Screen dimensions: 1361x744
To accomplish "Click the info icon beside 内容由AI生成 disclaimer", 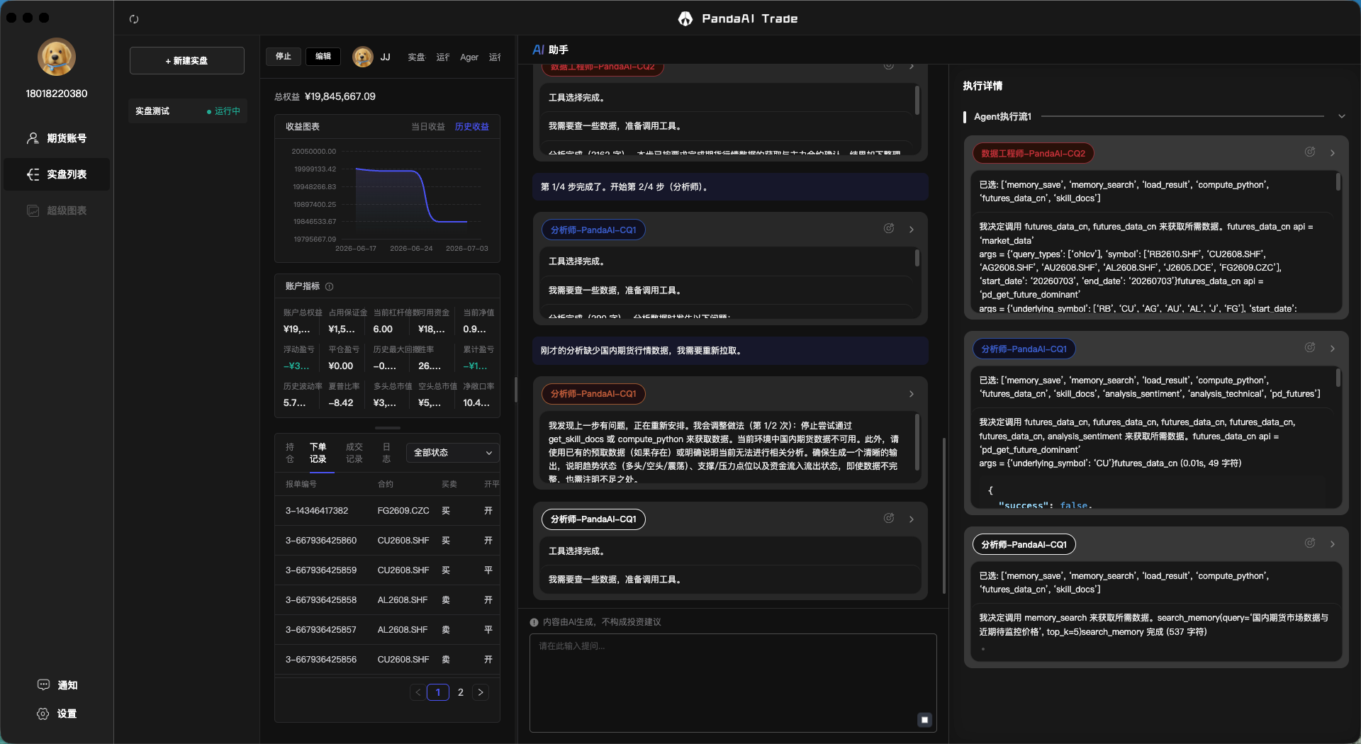I will point(534,622).
